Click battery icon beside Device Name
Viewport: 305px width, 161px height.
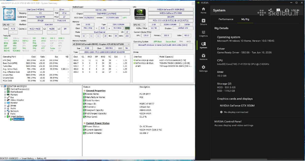(85, 94)
